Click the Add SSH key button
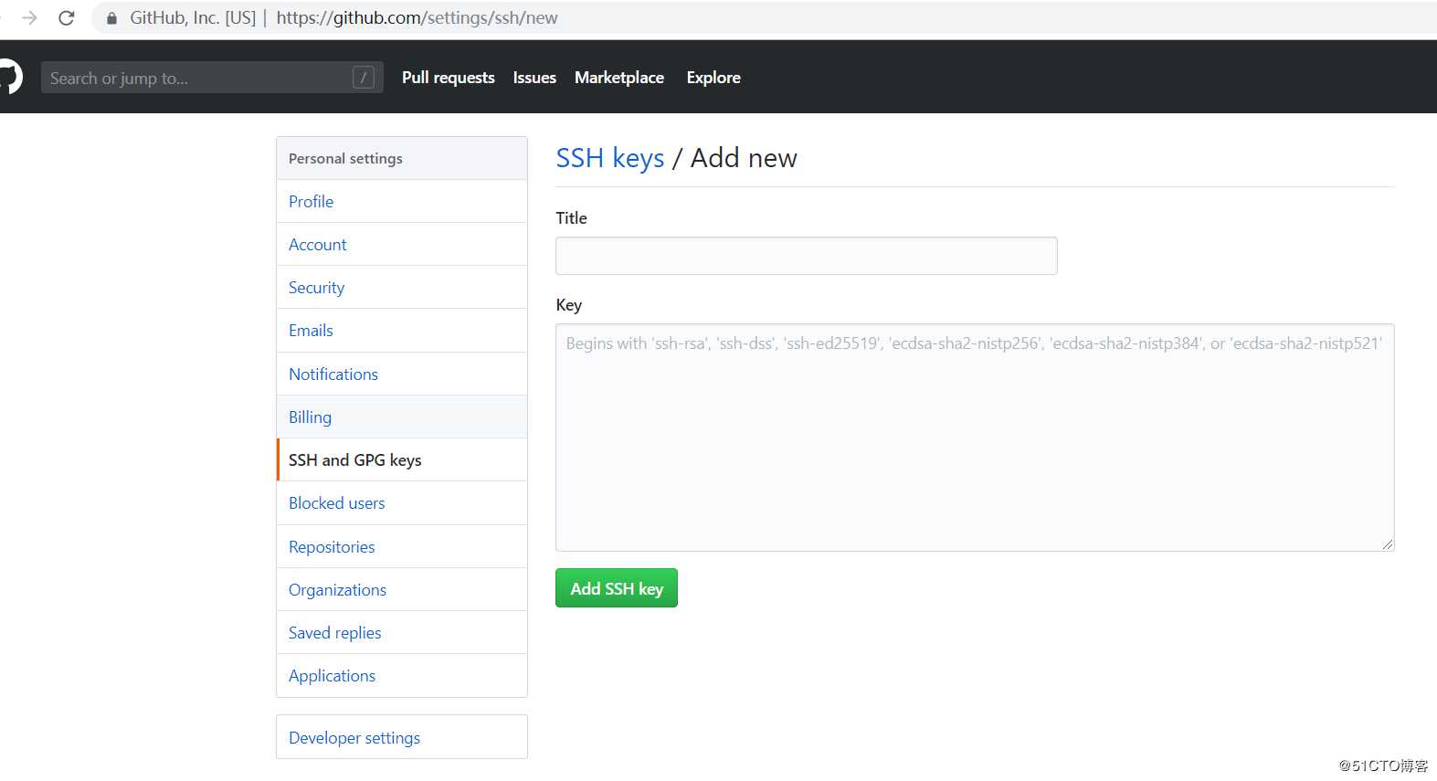This screenshot has height=781, width=1437. click(617, 588)
